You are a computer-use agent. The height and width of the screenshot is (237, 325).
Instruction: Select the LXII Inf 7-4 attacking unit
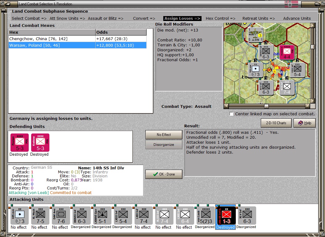[144, 216]
